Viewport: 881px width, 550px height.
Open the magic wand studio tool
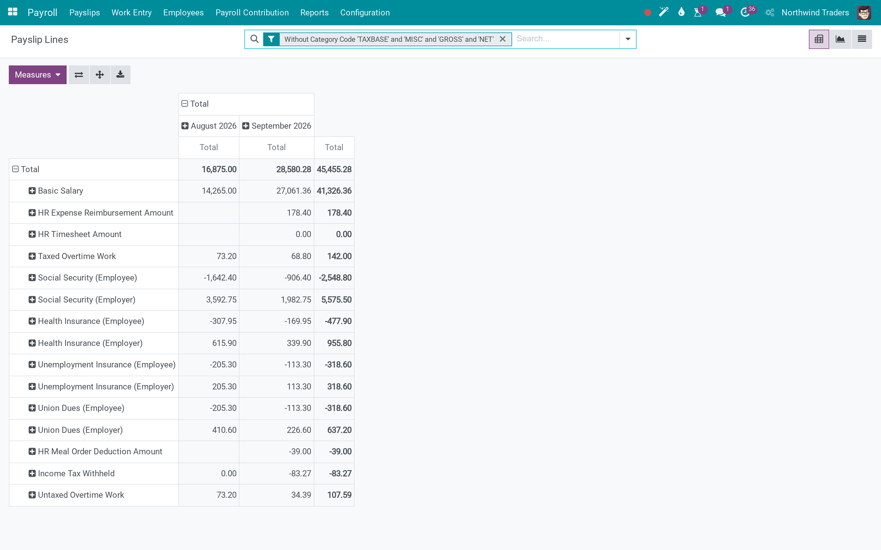664,12
